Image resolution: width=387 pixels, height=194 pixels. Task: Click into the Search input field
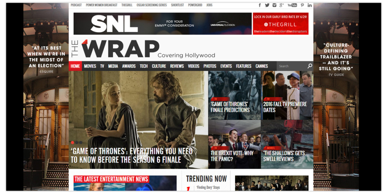coord(292,66)
